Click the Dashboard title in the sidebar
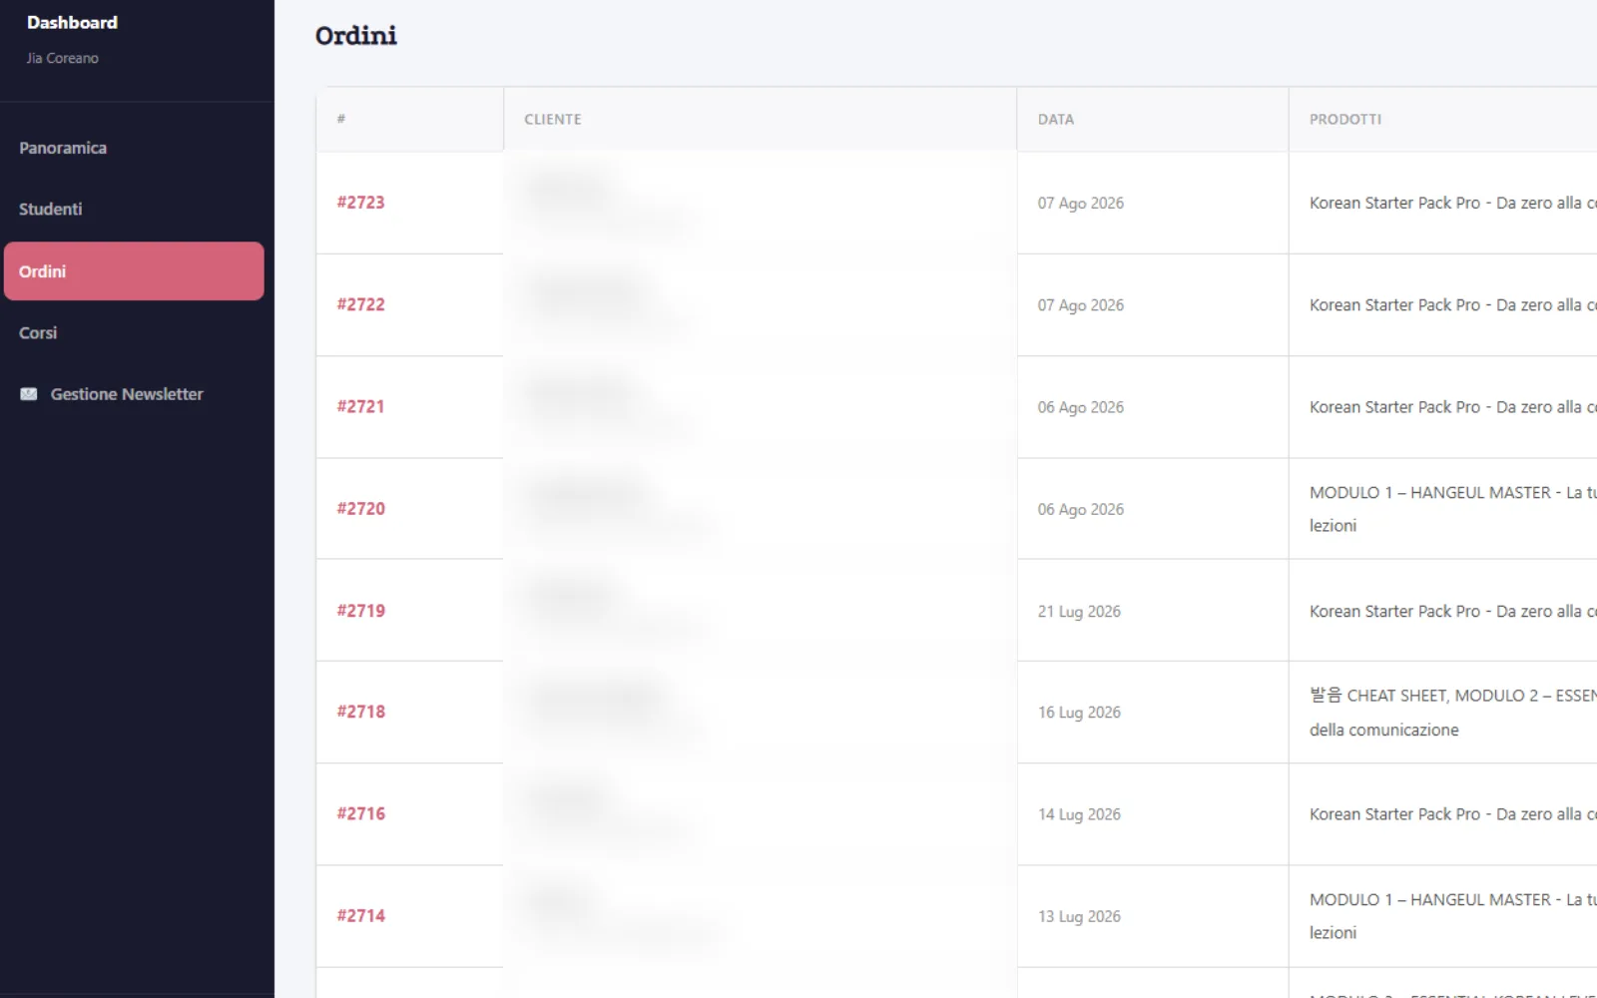 [72, 22]
